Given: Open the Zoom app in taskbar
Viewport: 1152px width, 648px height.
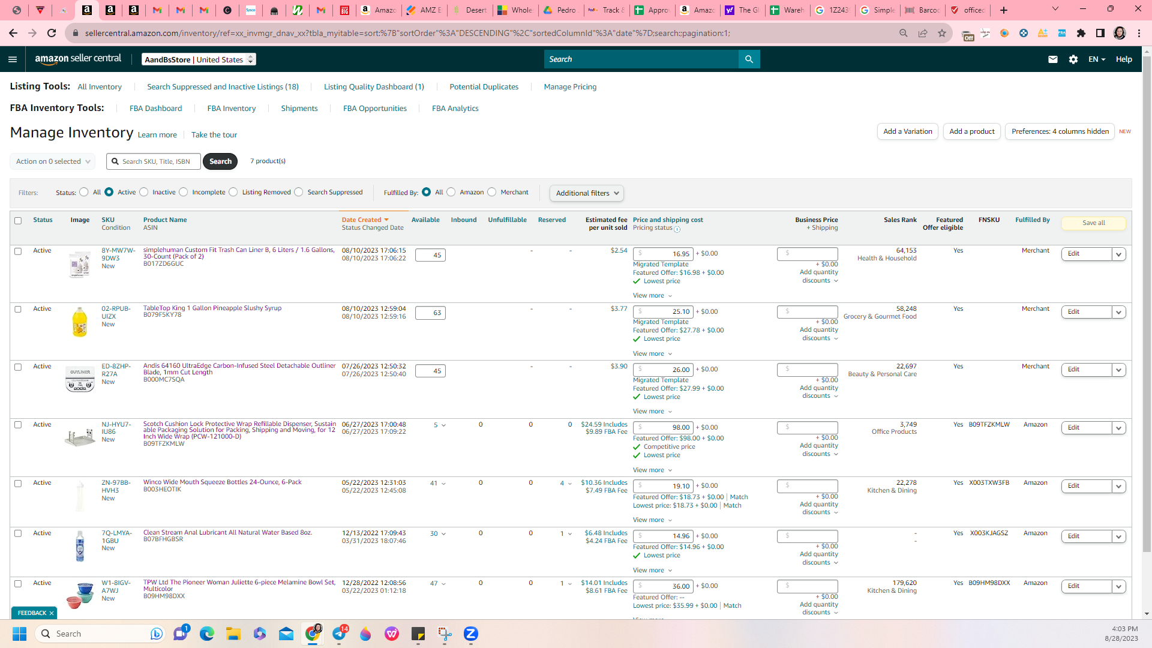Looking at the screenshot, I should (471, 634).
